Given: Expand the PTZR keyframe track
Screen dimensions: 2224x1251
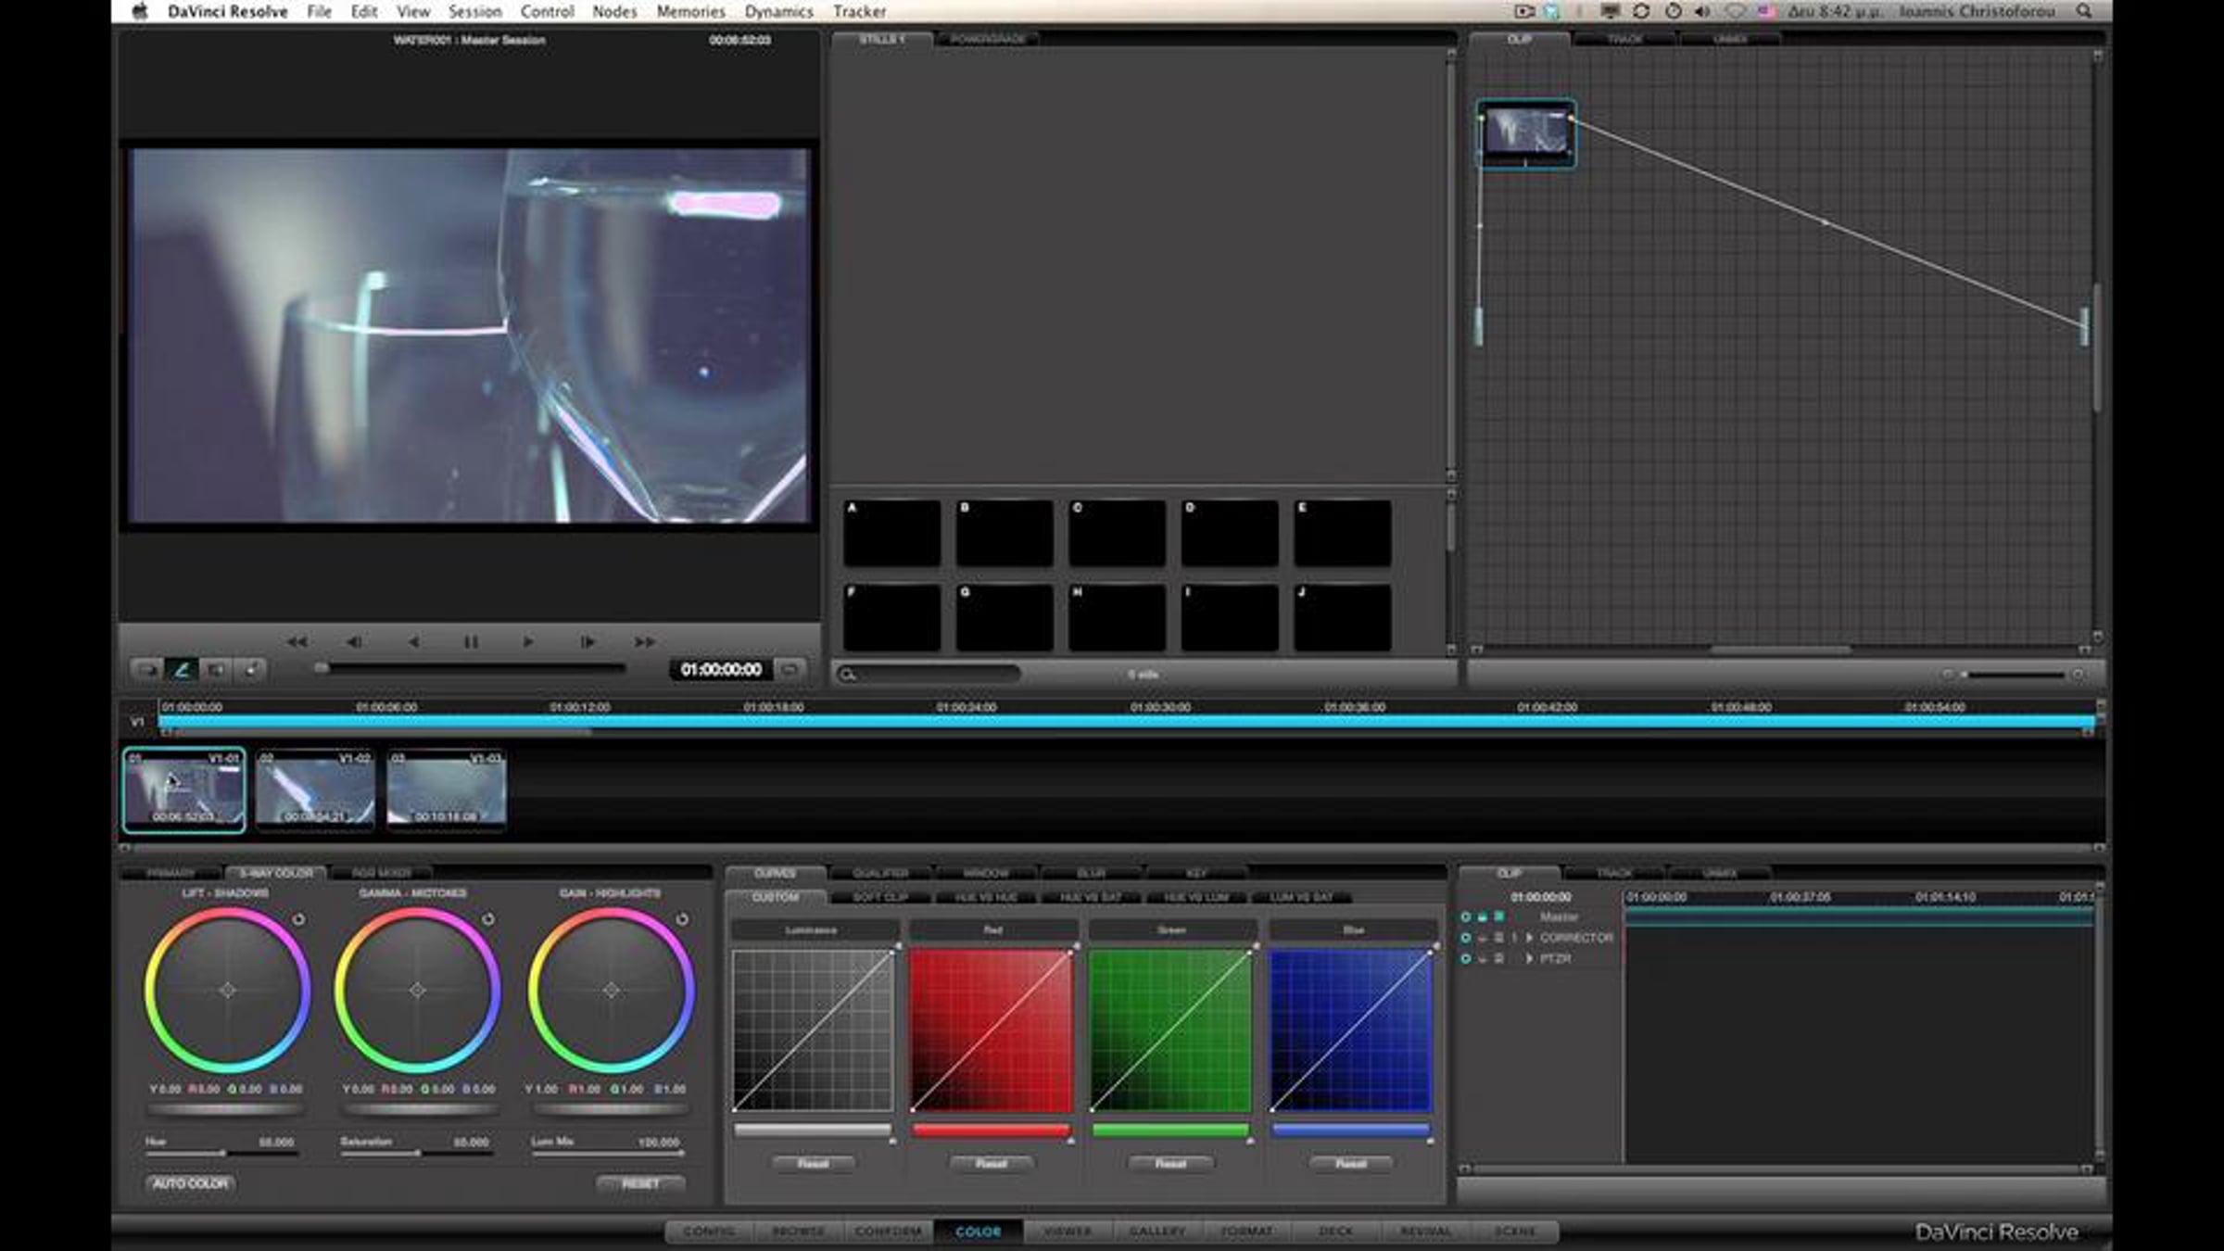Looking at the screenshot, I should [1529, 959].
